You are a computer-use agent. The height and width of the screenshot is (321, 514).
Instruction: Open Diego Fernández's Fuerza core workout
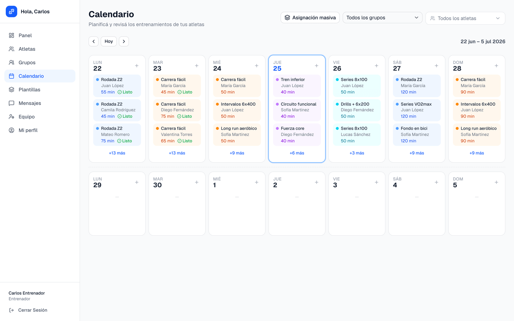coord(297,134)
